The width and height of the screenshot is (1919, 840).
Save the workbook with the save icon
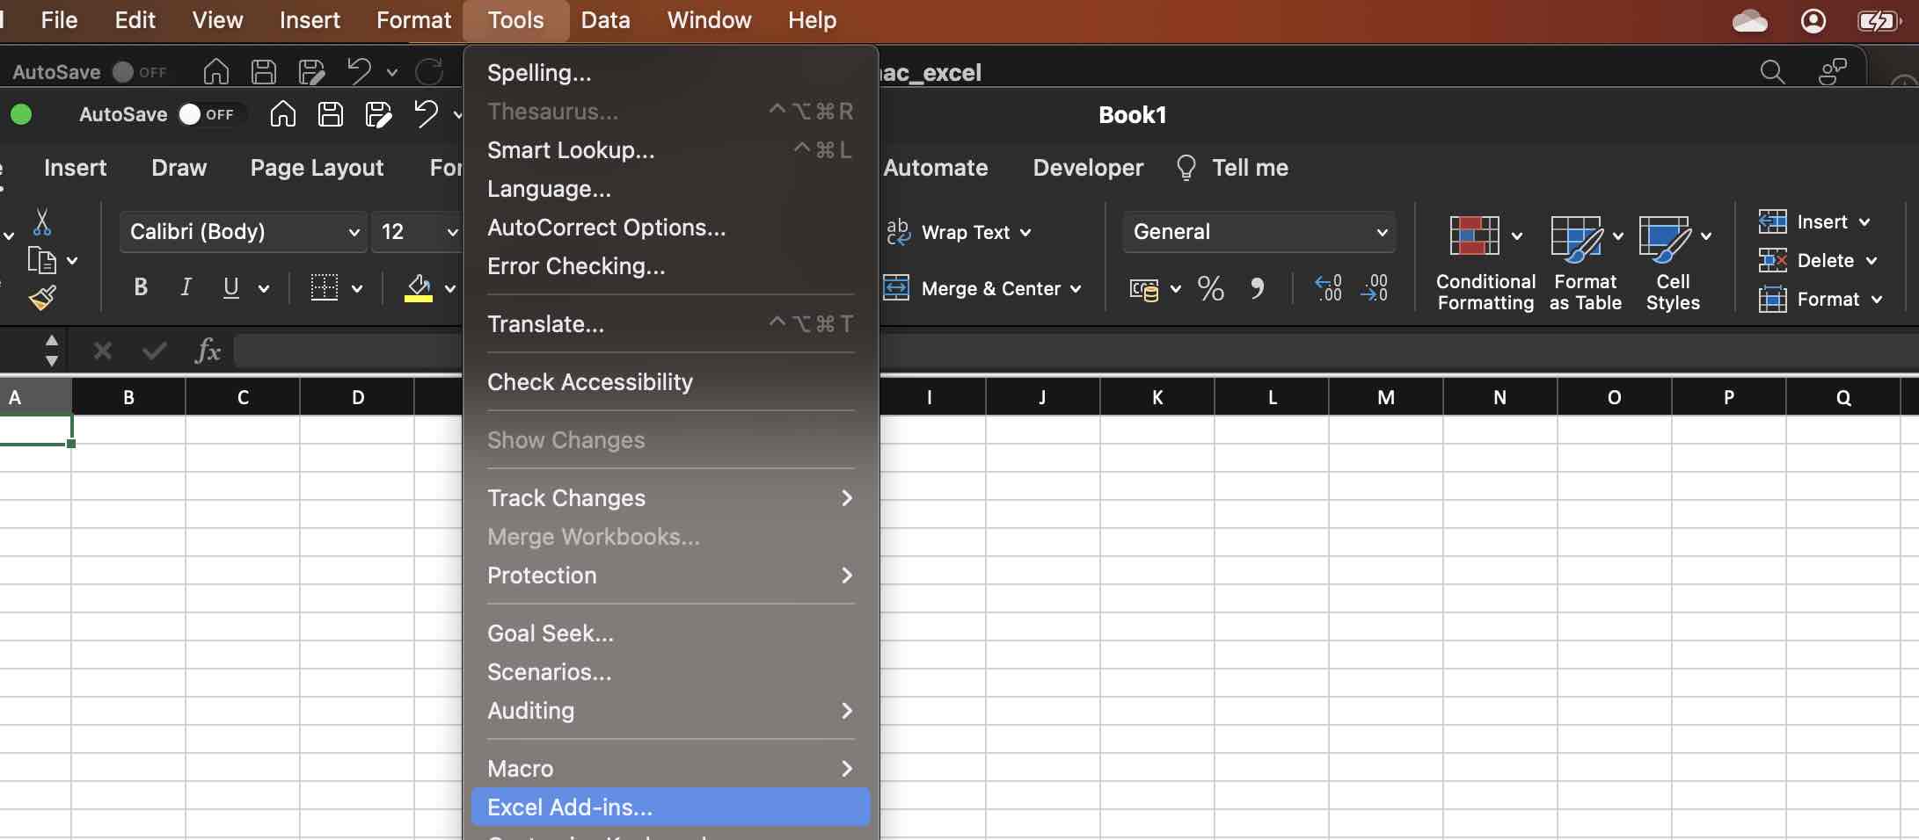(330, 114)
